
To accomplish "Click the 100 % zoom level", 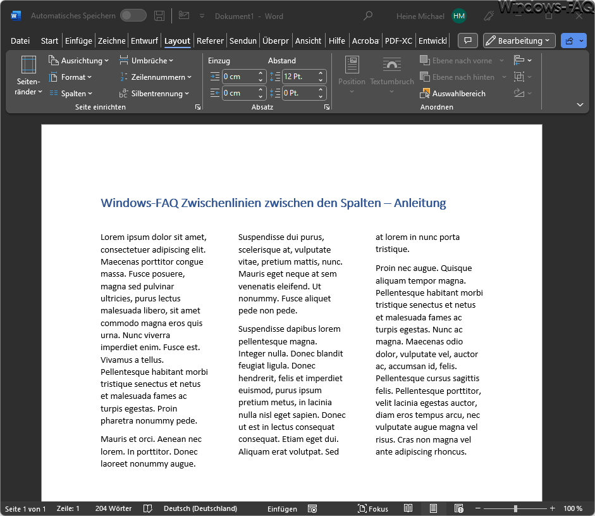I will [x=573, y=508].
